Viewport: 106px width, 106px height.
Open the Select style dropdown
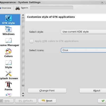coord(83,32)
